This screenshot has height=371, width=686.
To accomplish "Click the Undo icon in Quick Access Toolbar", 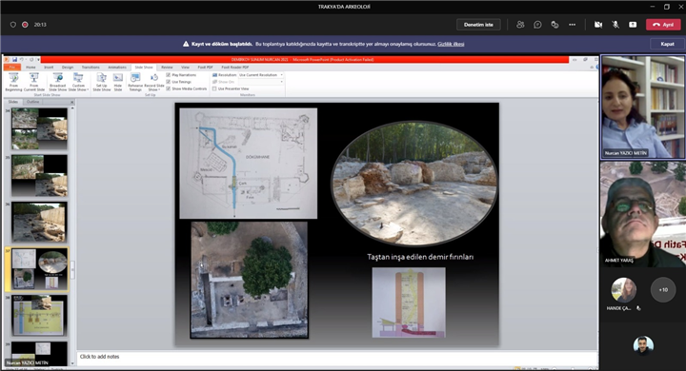I will coord(21,59).
